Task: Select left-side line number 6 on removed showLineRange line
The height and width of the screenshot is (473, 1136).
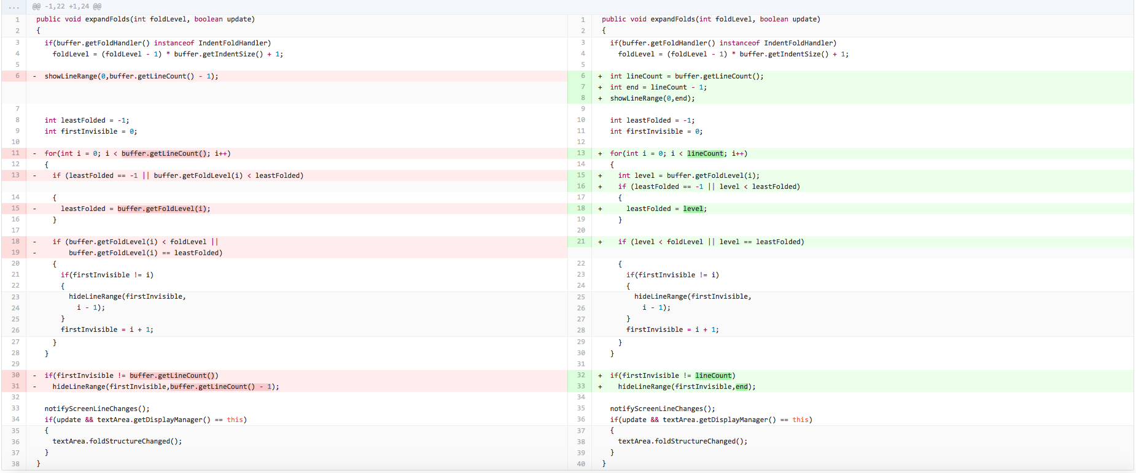Action: 17,76
